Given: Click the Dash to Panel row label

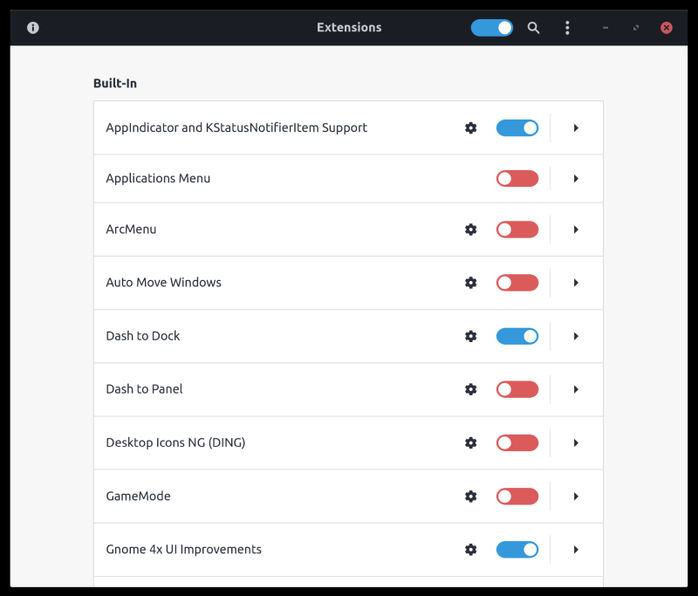Looking at the screenshot, I should pyautogui.click(x=145, y=389).
